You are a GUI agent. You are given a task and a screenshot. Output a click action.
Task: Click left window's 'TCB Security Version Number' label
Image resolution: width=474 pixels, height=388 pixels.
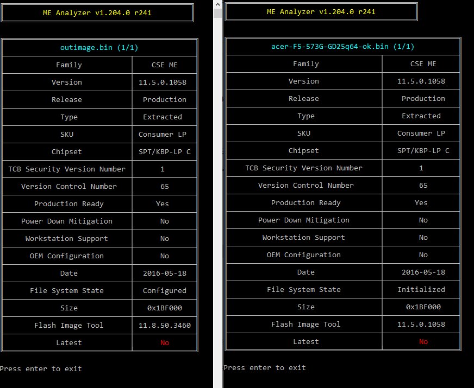tap(66, 169)
